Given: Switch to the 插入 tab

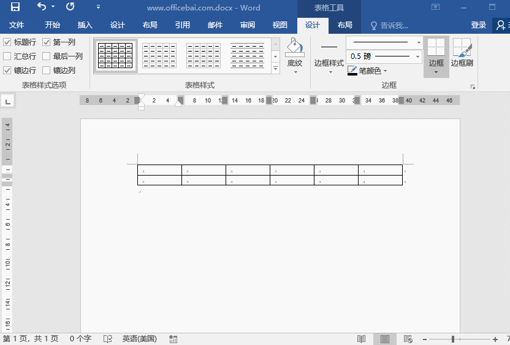Looking at the screenshot, I should [85, 25].
